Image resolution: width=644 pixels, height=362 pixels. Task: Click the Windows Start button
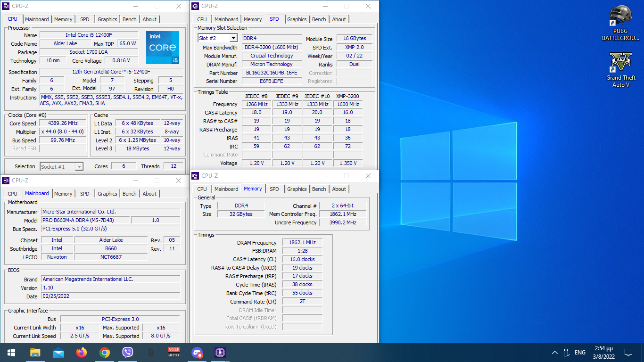click(x=11, y=353)
